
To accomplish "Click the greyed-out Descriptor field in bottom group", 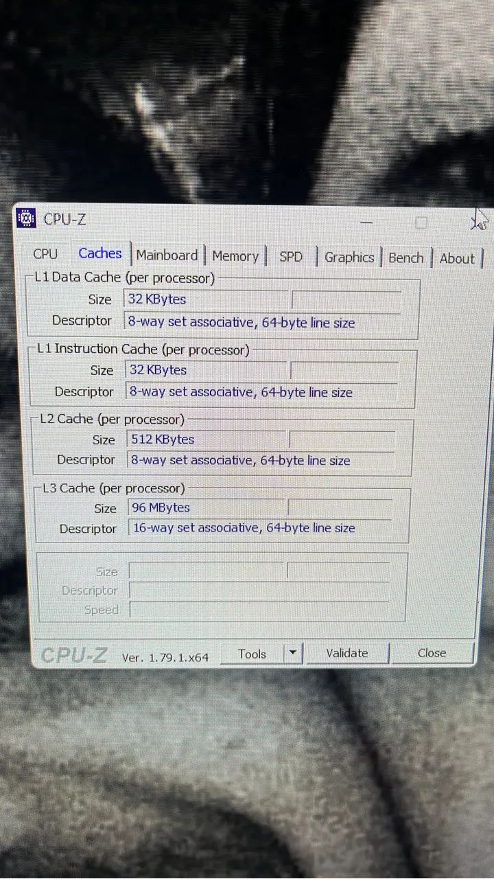I will coord(259,591).
